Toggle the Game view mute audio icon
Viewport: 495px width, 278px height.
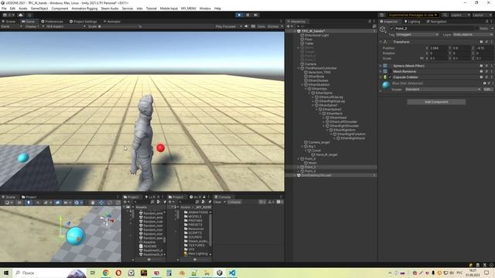point(247,26)
